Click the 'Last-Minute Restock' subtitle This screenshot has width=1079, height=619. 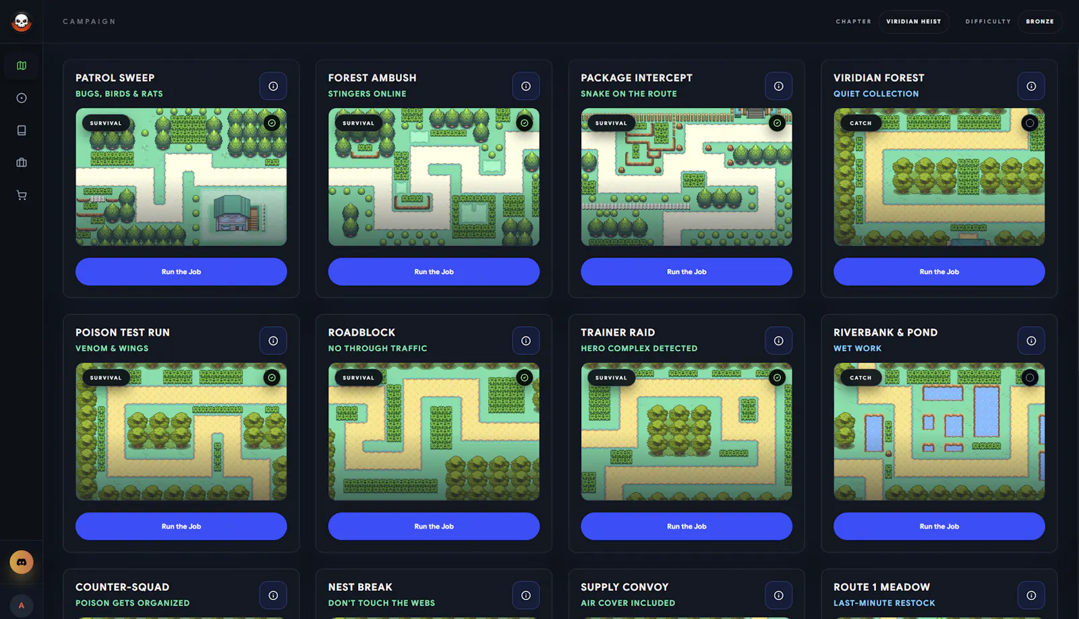[884, 603]
